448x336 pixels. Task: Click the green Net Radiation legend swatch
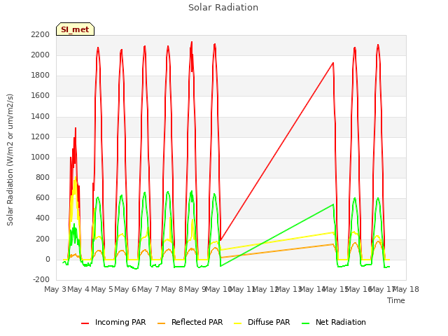306,323
